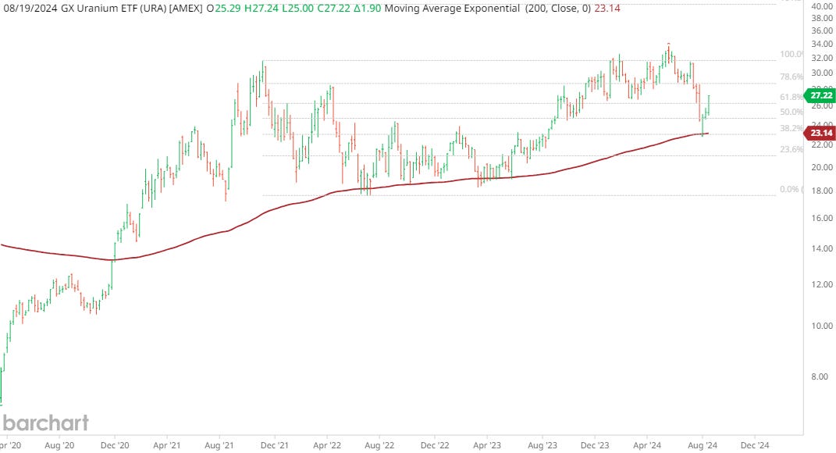The image size is (836, 453).
Task: Click Dec '20 on the time axis
Action: click(x=115, y=445)
